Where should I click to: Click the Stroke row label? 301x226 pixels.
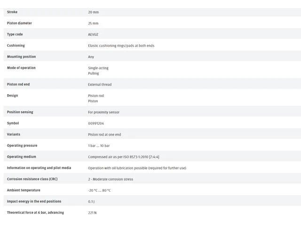pos(12,12)
